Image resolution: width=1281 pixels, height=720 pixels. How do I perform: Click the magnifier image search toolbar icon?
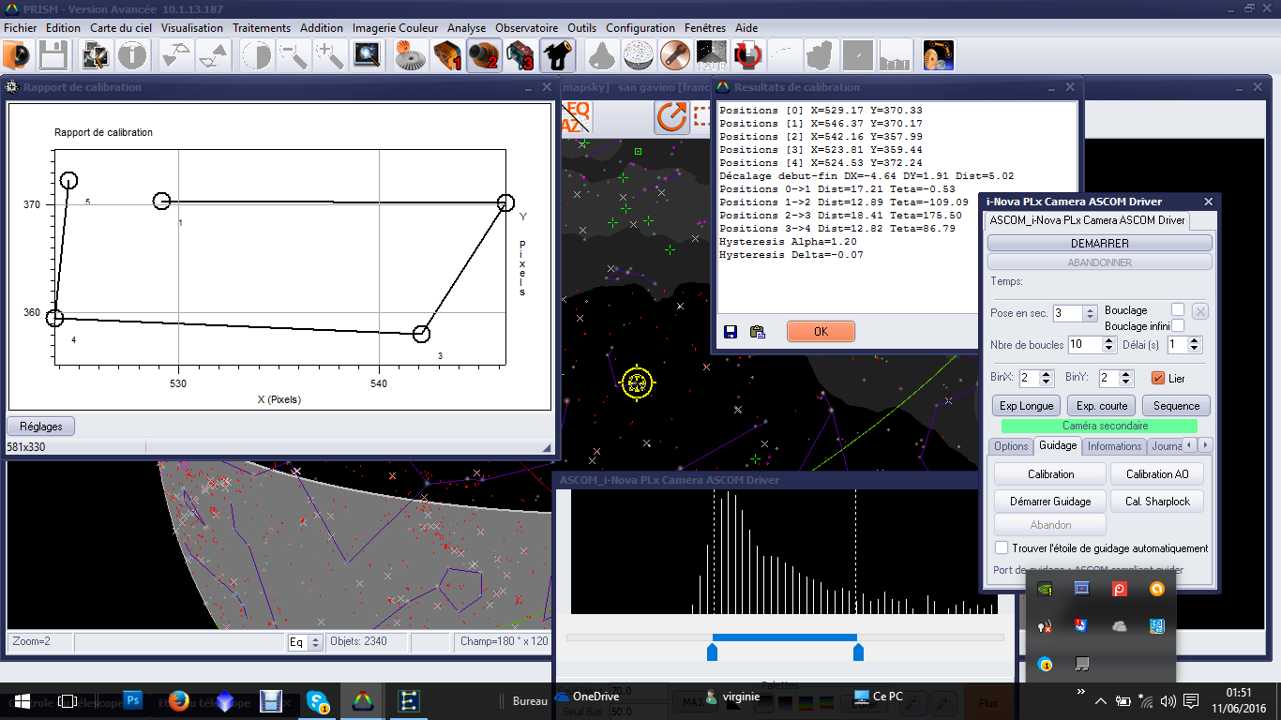pyautogui.click(x=366, y=56)
